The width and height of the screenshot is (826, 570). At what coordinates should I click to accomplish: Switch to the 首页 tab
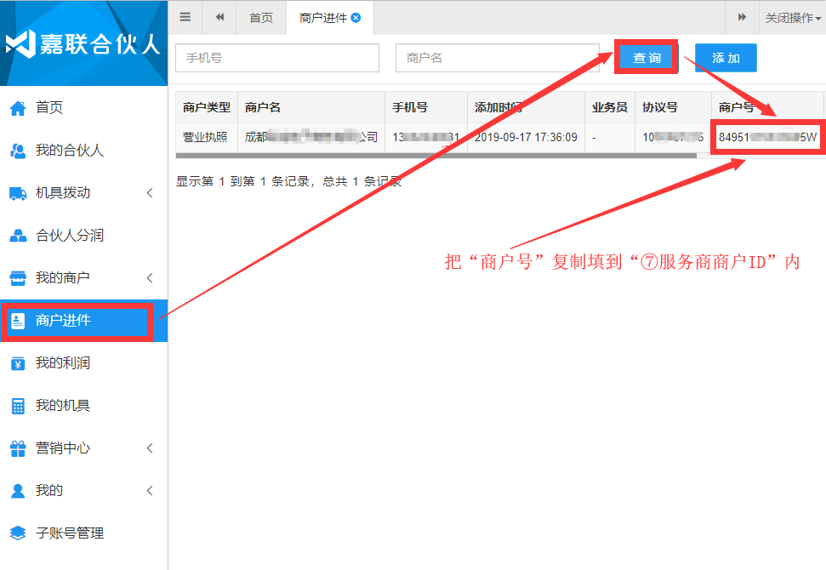point(261,18)
